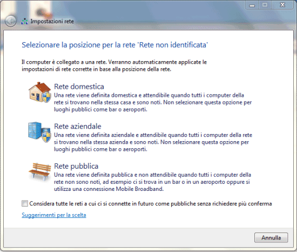Click the Rete aziendale description paragraph
The width and height of the screenshot is (297, 252).
click(x=153, y=142)
